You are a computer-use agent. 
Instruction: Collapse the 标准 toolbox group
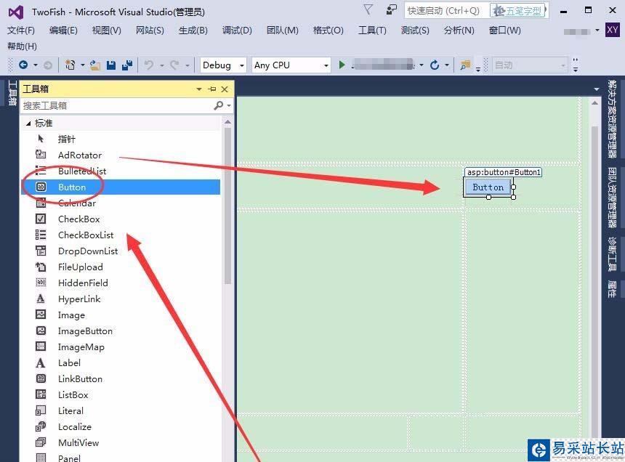[x=28, y=123]
